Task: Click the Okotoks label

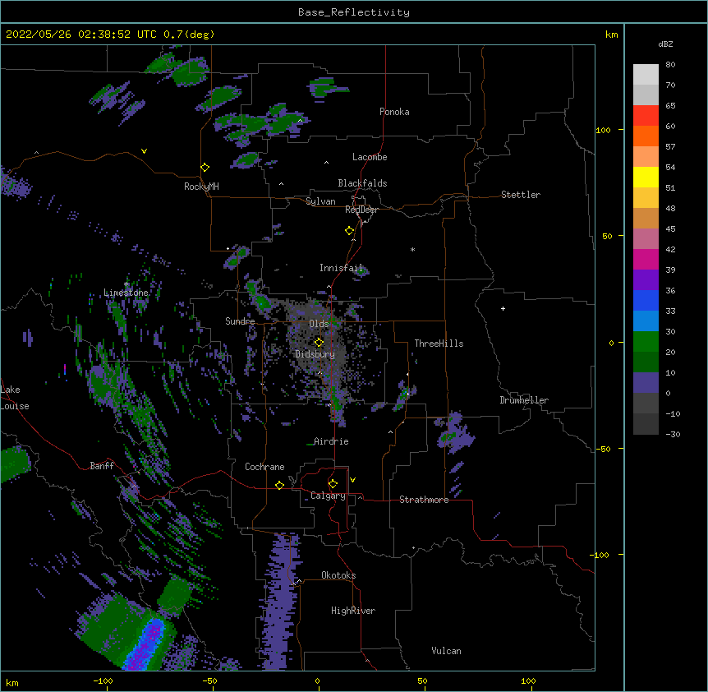Action: pyautogui.click(x=338, y=575)
